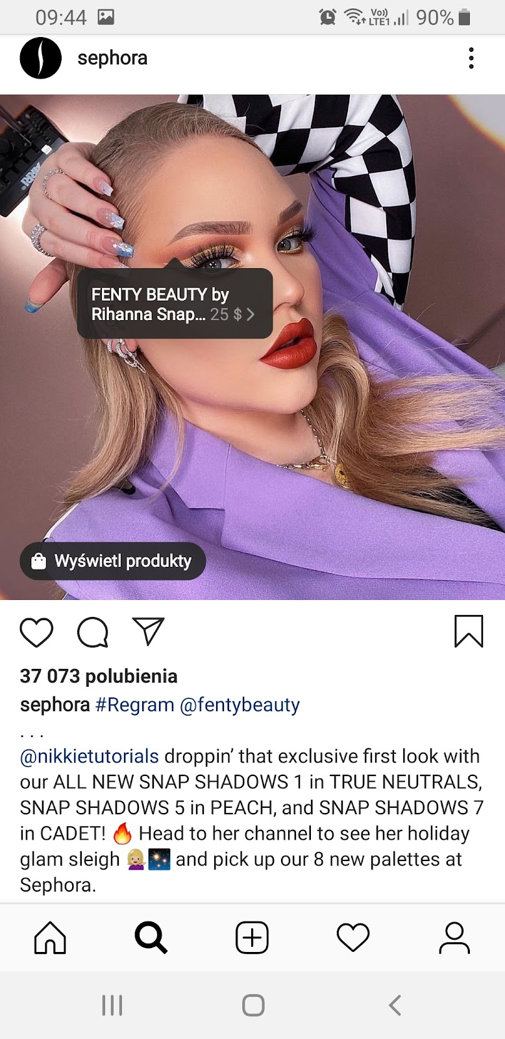The image size is (505, 1039).
Task: Create new post with plus icon
Action: click(x=252, y=938)
